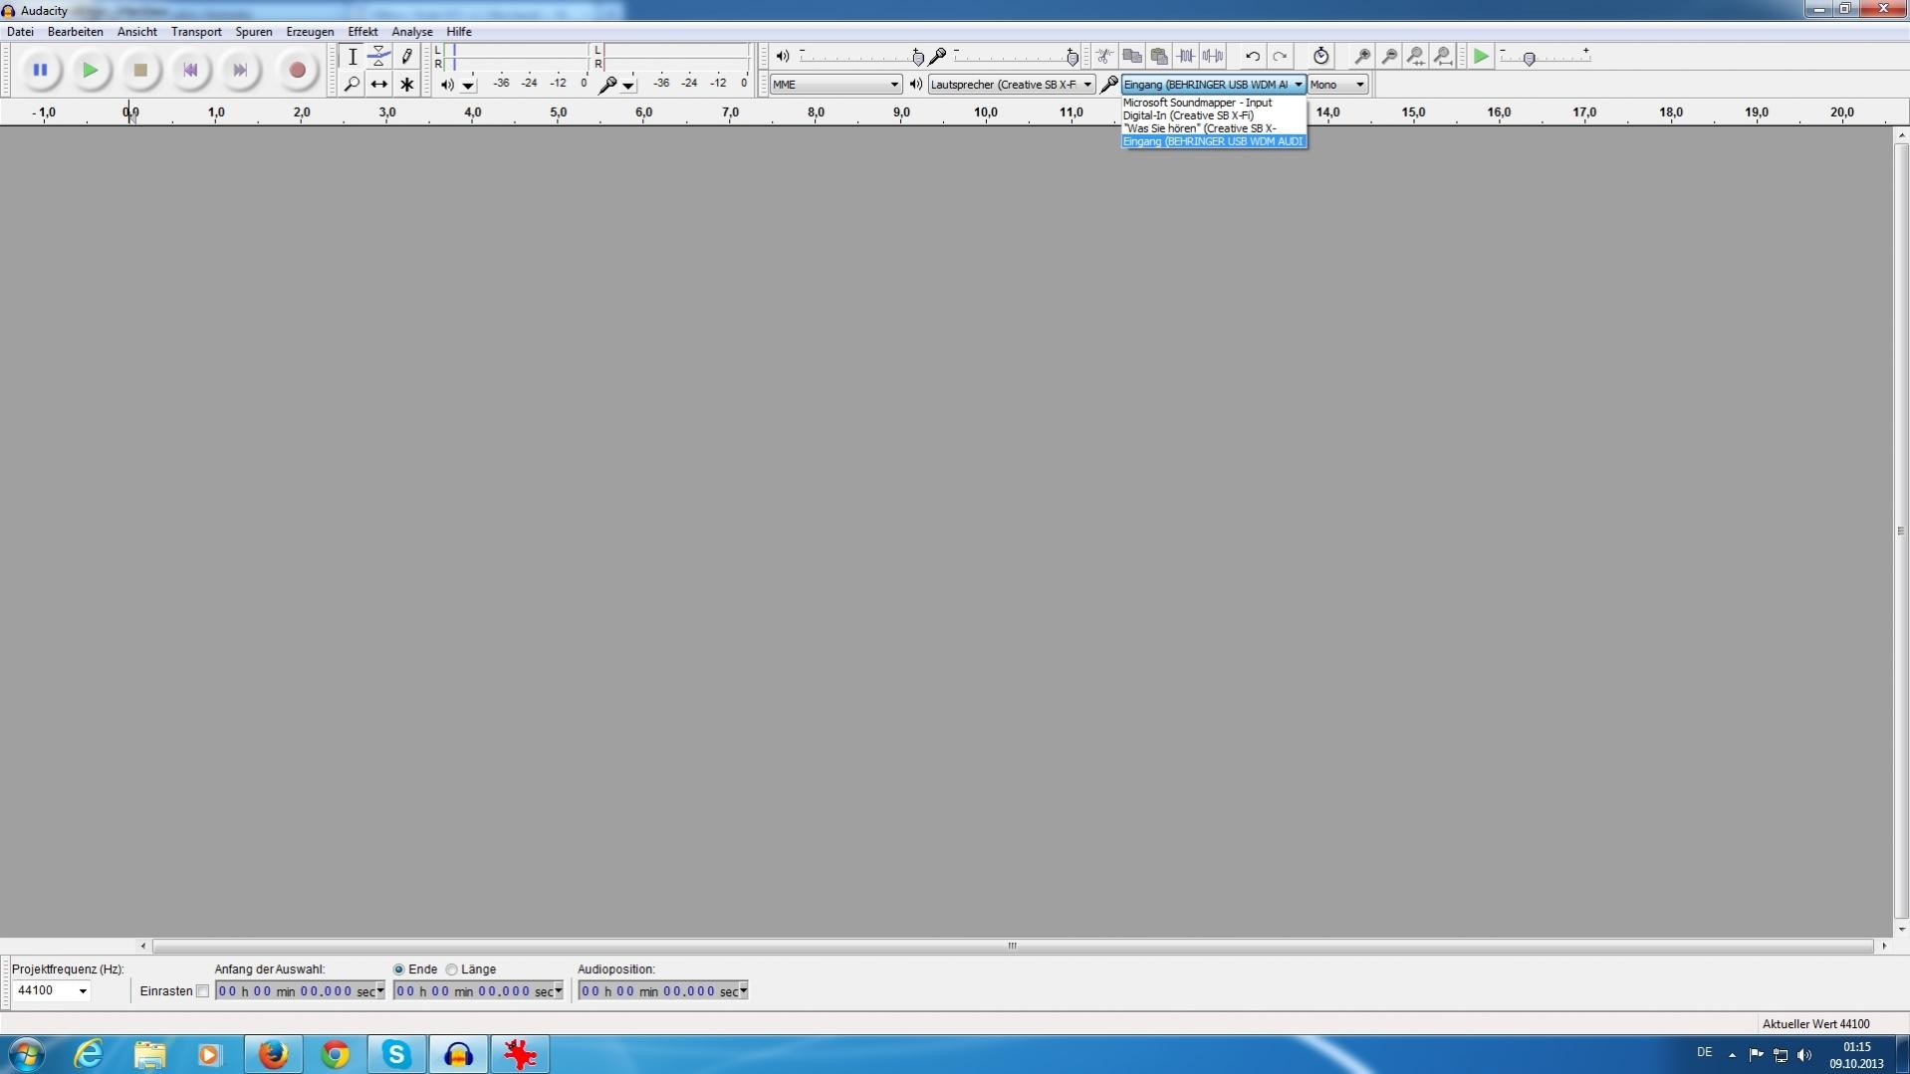Image resolution: width=1910 pixels, height=1074 pixels.
Task: Open the Effekt menu
Action: [362, 32]
